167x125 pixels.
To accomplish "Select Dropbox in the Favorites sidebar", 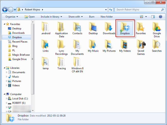I will 17,37.
